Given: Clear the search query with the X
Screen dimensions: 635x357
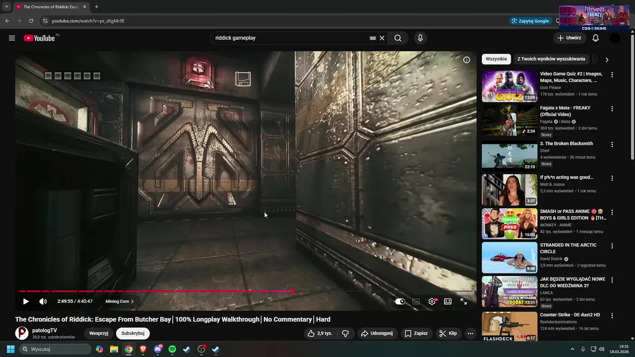Looking at the screenshot, I should (x=382, y=38).
